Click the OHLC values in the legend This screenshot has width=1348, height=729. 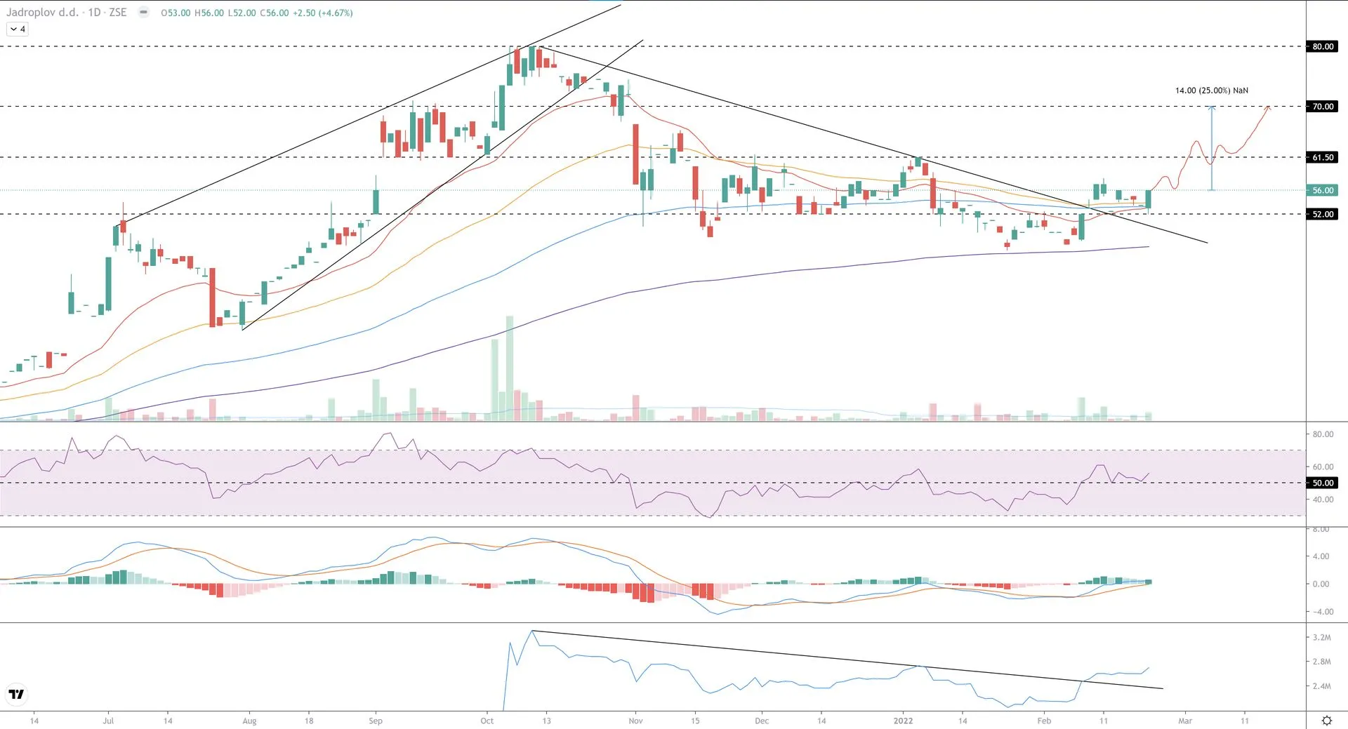pos(256,13)
